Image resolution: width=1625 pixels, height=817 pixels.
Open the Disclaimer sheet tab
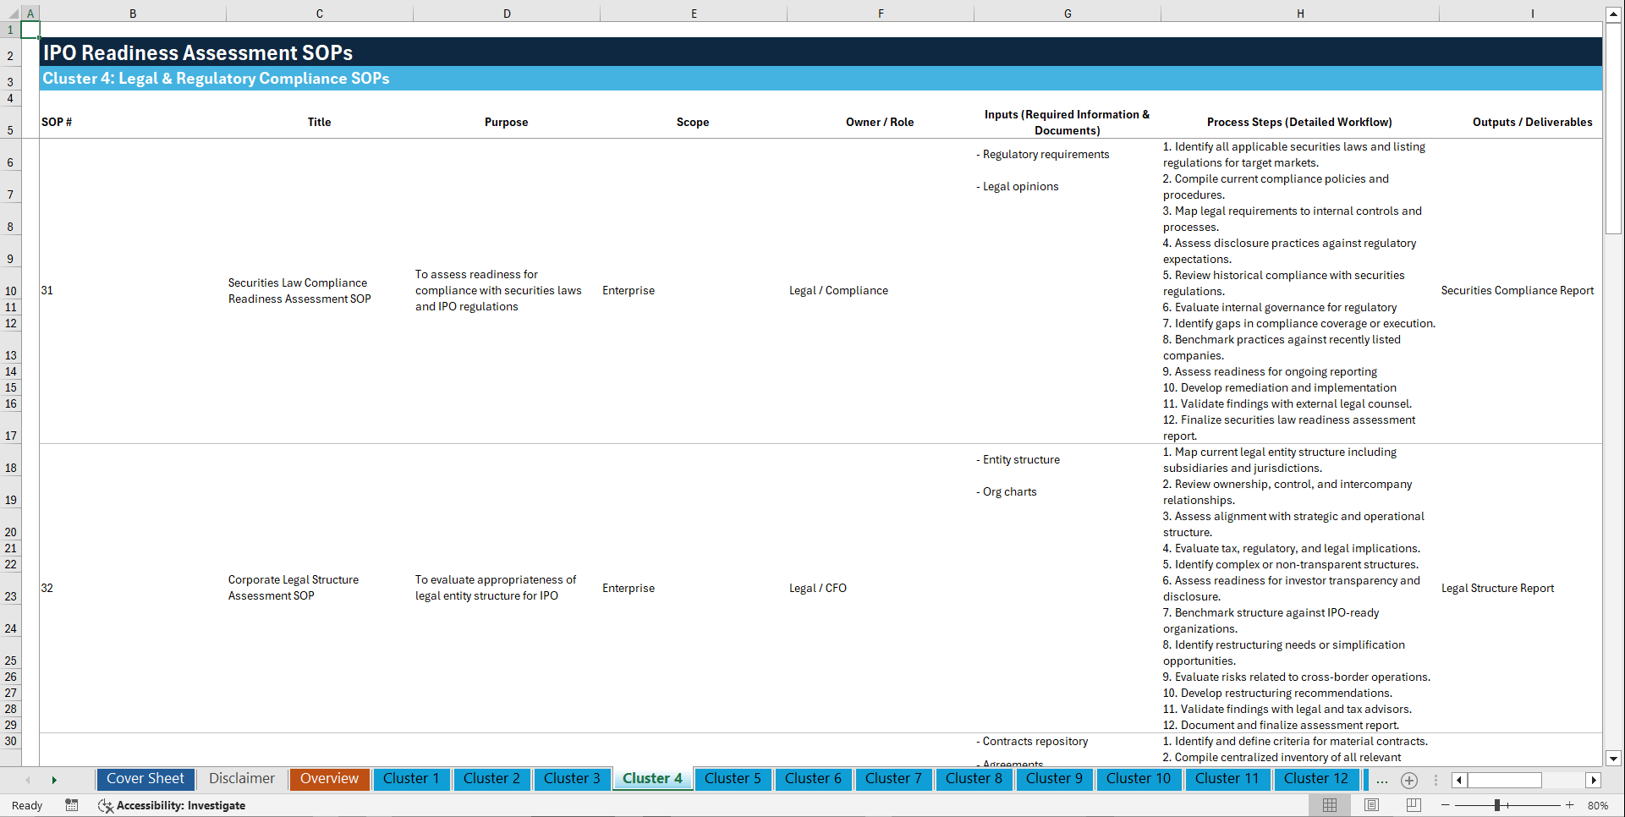coord(241,779)
